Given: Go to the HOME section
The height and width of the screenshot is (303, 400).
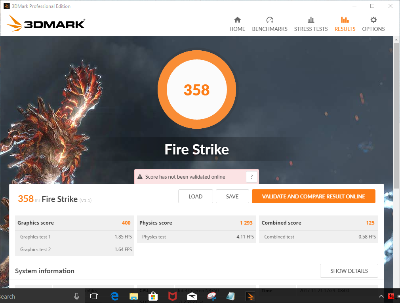Looking at the screenshot, I should 237,25.
